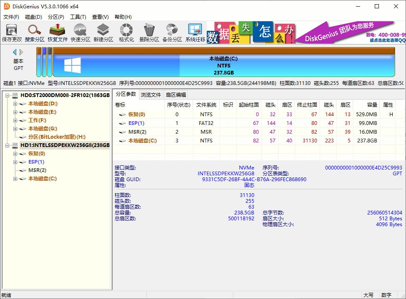Collapse the HD0:ST2000DM008 disk node

coord(8,95)
